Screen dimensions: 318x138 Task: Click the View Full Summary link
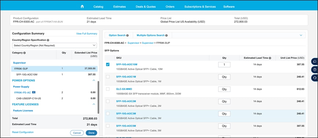pos(87,34)
